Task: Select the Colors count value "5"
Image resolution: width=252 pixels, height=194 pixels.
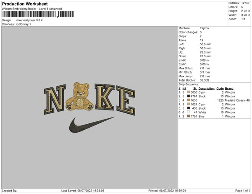Action: tap(242, 7)
